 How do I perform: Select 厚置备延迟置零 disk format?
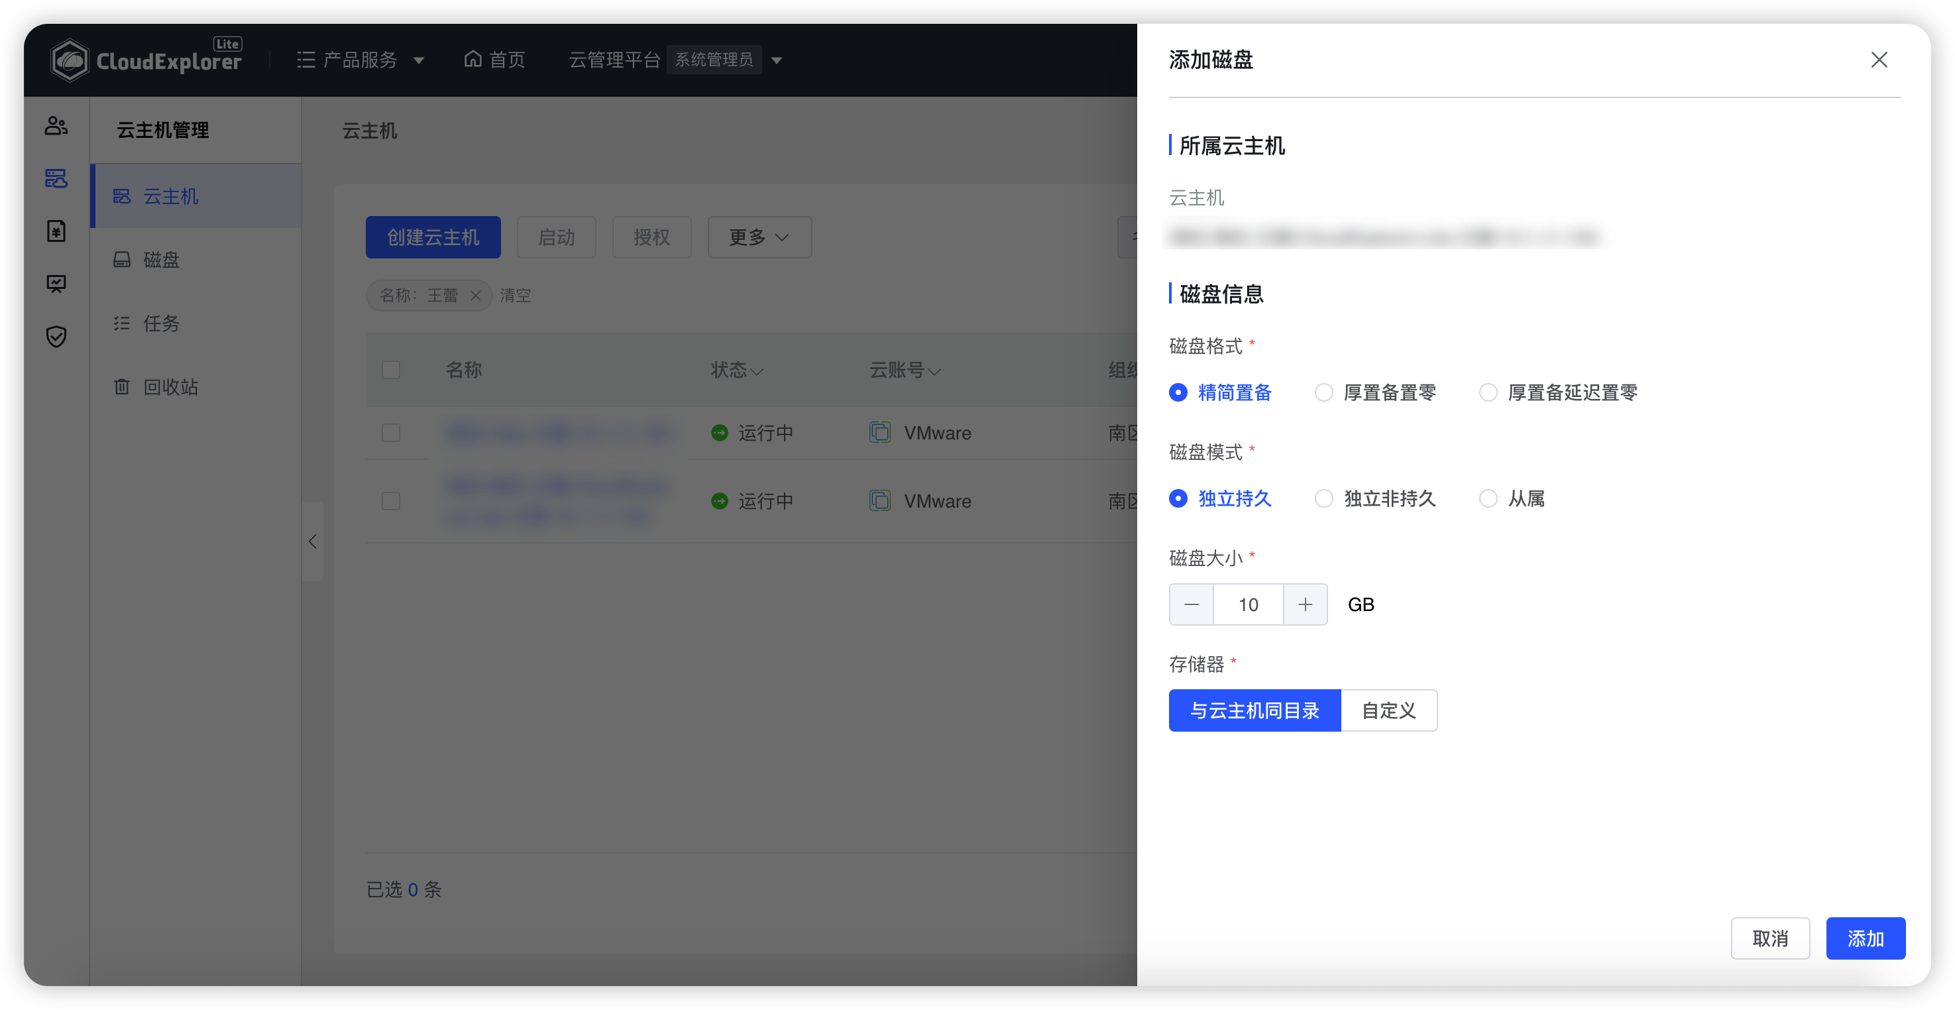point(1558,392)
